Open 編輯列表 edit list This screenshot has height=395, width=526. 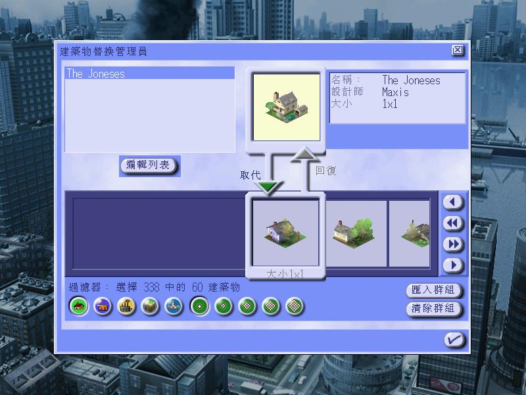(149, 165)
